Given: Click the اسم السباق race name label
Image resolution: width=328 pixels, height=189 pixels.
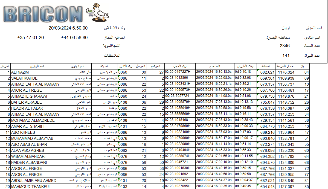Looking at the screenshot, I should click(x=314, y=28).
